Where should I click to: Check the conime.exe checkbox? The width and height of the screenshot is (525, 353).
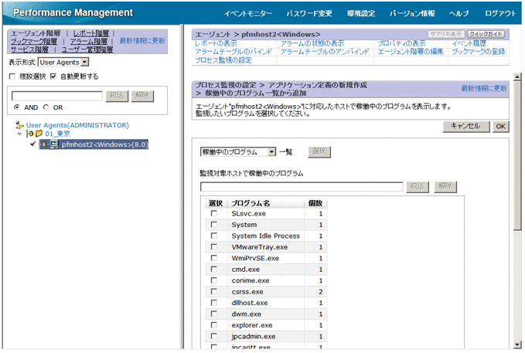tap(214, 280)
